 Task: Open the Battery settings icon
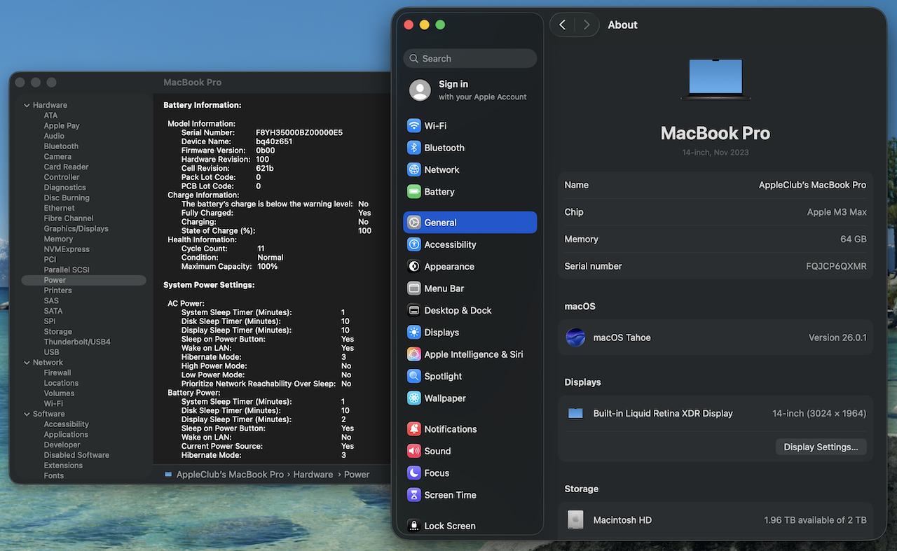click(414, 192)
